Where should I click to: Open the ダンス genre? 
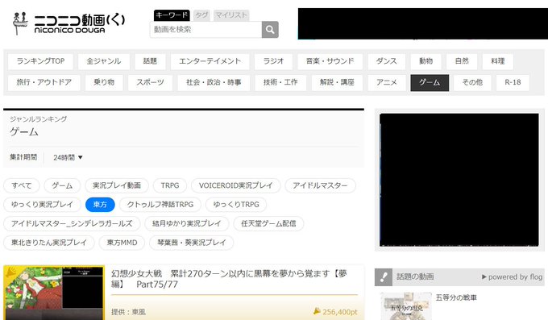(x=386, y=61)
